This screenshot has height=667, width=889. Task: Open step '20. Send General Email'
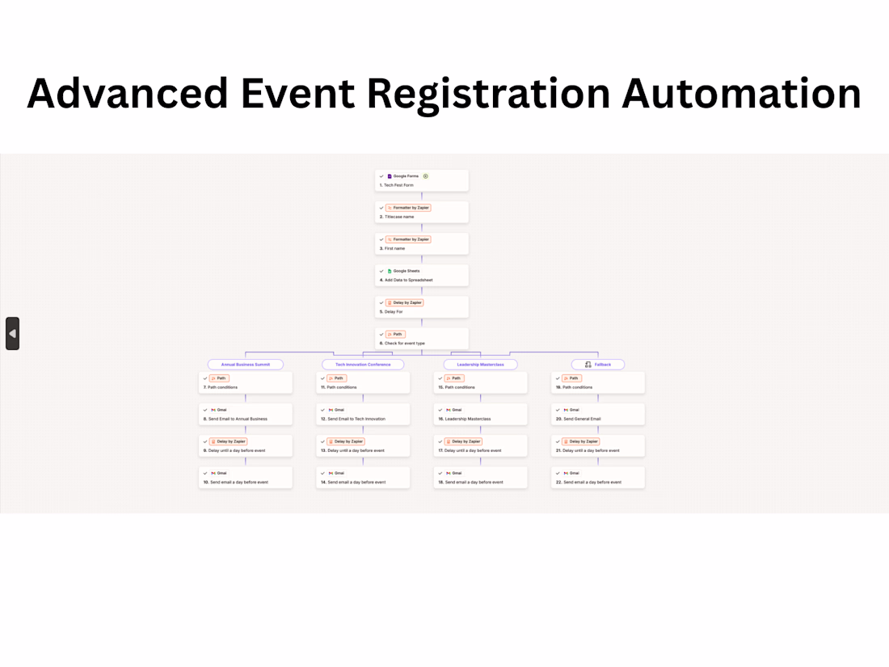click(x=598, y=415)
